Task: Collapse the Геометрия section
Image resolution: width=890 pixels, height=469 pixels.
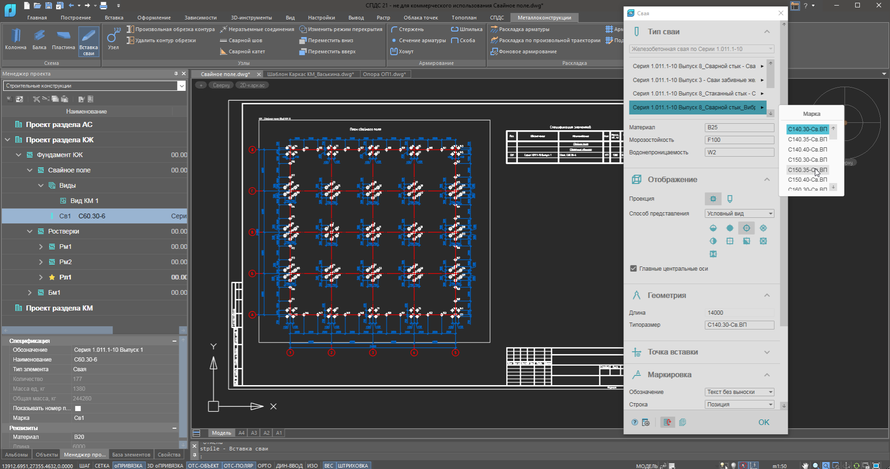Action: point(767,295)
